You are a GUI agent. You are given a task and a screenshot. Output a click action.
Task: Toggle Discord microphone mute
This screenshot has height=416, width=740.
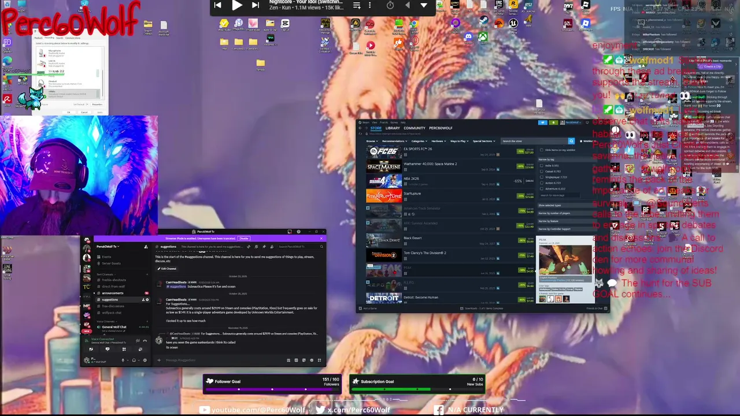click(x=123, y=360)
